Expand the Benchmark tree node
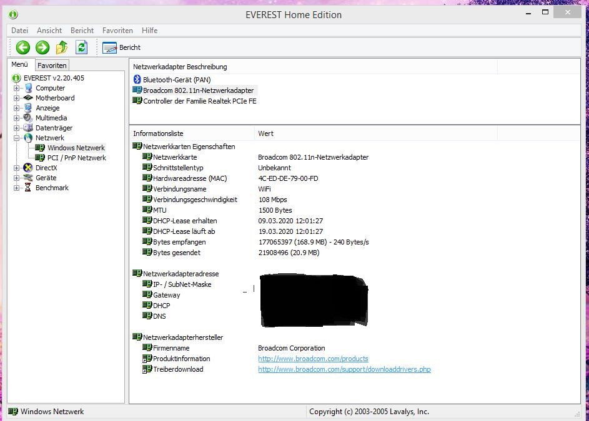Screen dimensions: 589x421 [16, 188]
